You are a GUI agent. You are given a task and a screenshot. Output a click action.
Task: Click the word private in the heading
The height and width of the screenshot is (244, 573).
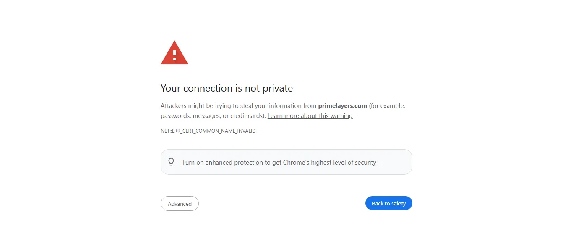(x=278, y=88)
